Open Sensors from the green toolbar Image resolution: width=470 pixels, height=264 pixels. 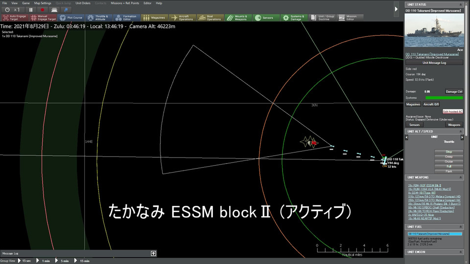click(265, 18)
